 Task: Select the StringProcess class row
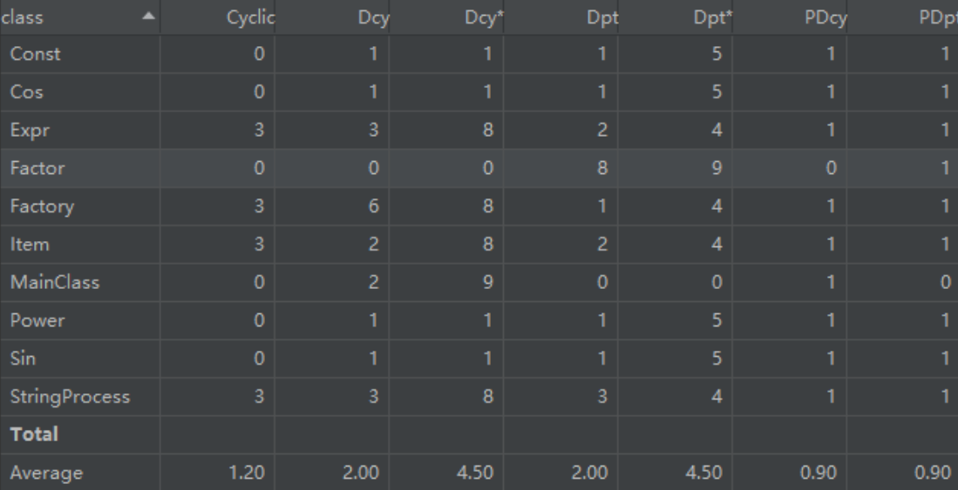coord(70,397)
